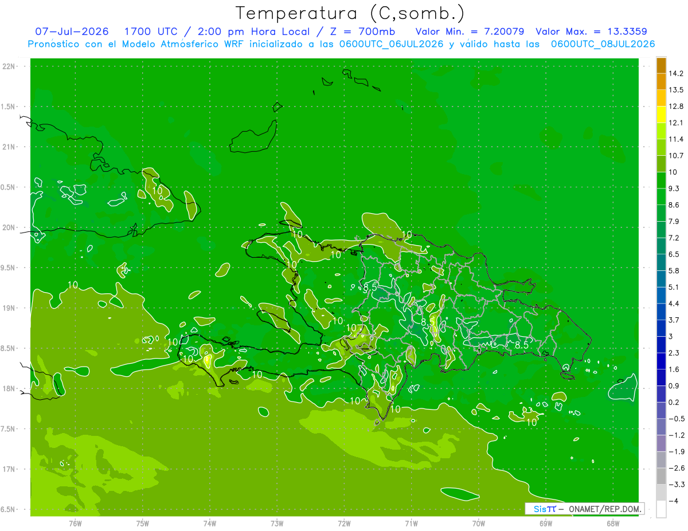Image resolution: width=688 pixels, height=531 pixels.
Task: Click the legend value '13.5'
Action: click(x=676, y=90)
